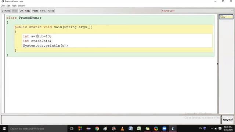Click the 12:01 PM clock in the taskbar
The width and height of the screenshot is (235, 132).
point(228,129)
